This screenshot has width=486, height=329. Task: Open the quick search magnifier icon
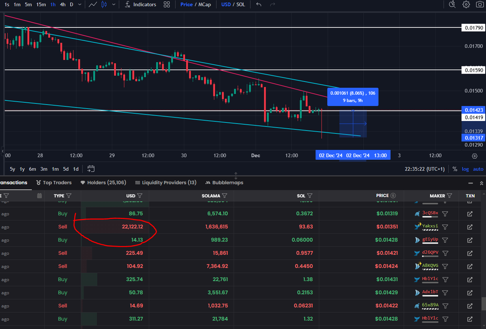click(x=452, y=4)
